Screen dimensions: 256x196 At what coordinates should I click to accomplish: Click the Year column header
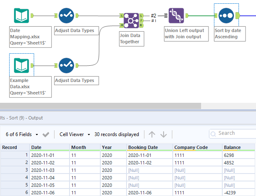(113, 147)
